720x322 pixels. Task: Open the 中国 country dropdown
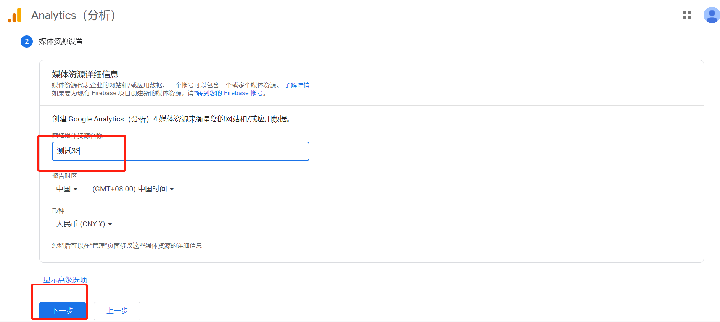pos(67,189)
